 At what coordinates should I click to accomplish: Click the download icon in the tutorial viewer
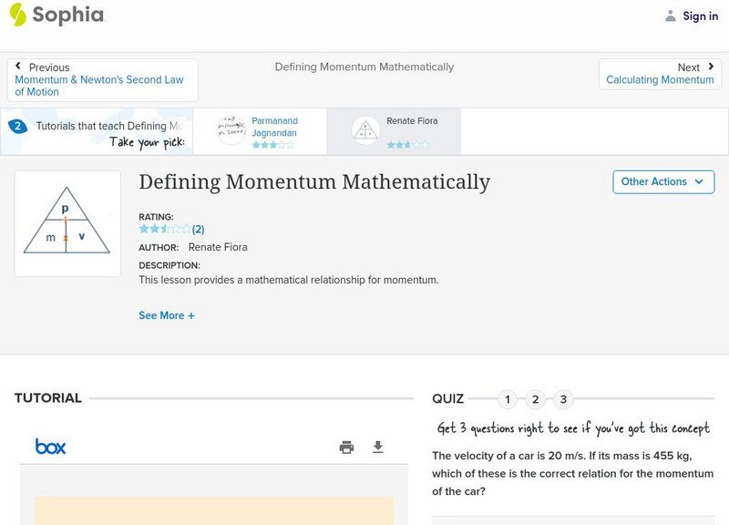[376, 447]
